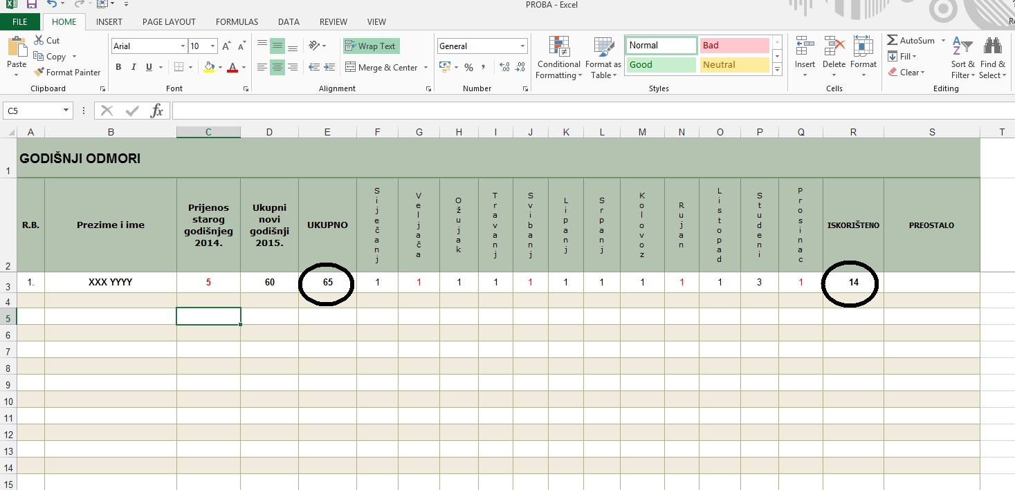
Task: Open Conditional Formatting menu
Action: tap(558, 58)
